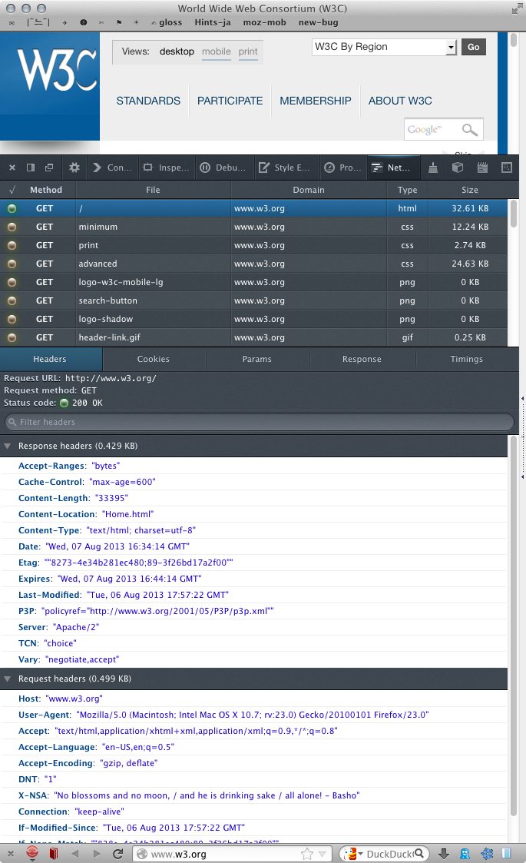Viewport: 526px width, 863px height.
Task: Open the new-bug bookmark
Action: tap(319, 22)
